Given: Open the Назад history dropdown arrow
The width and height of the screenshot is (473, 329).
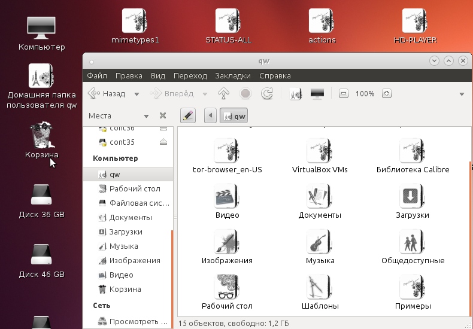Looking at the screenshot, I should click(x=137, y=94).
